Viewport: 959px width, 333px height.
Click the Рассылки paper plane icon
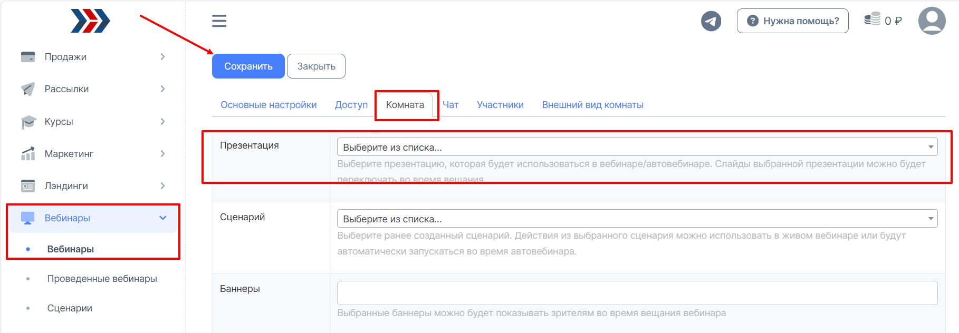coord(28,89)
